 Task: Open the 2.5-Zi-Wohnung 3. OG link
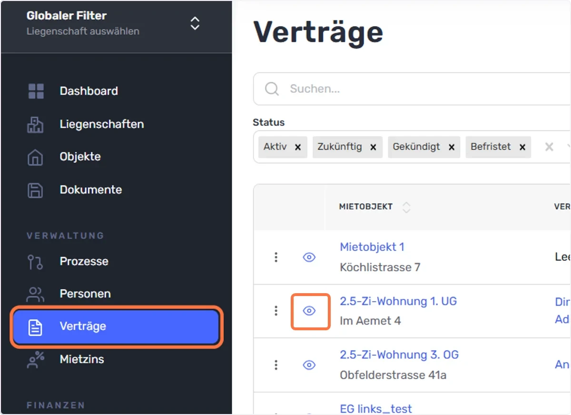[399, 355]
